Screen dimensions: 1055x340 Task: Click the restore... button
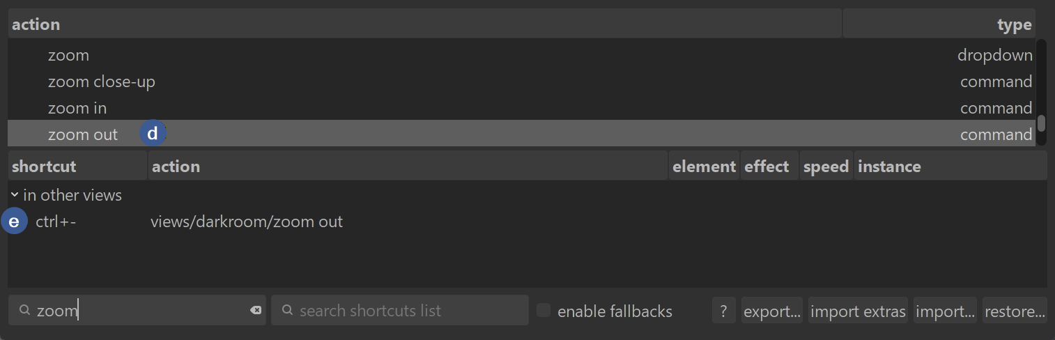tap(1014, 311)
